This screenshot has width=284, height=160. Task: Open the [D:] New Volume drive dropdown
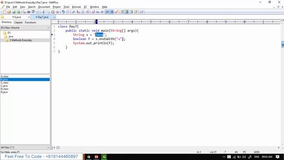[x=25, y=28]
